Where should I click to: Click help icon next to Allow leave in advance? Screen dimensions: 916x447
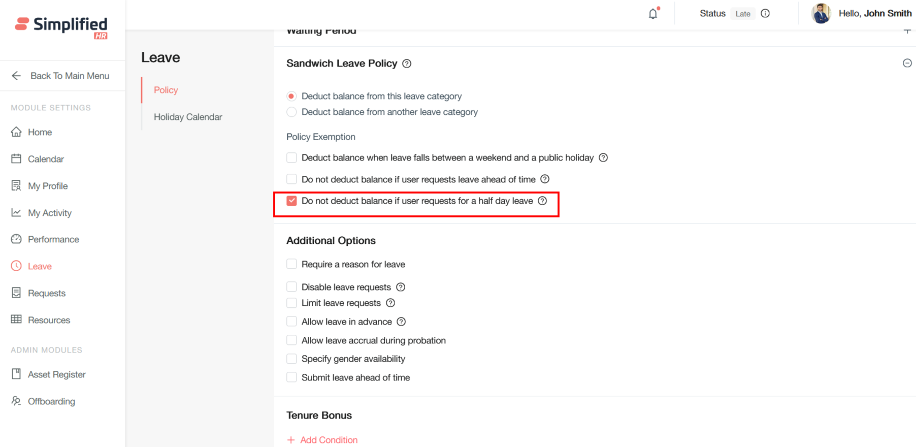pos(401,322)
